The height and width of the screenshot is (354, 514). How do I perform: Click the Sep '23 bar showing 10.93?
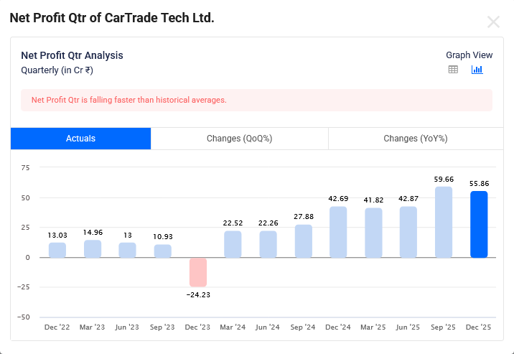point(163,251)
